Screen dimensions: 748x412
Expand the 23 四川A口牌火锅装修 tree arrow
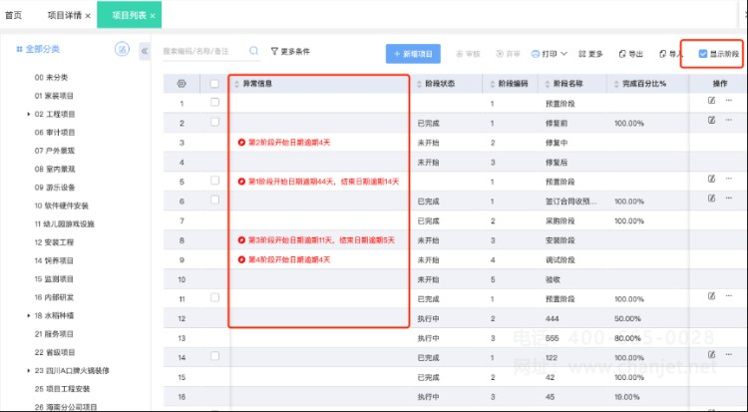[x=29, y=370]
